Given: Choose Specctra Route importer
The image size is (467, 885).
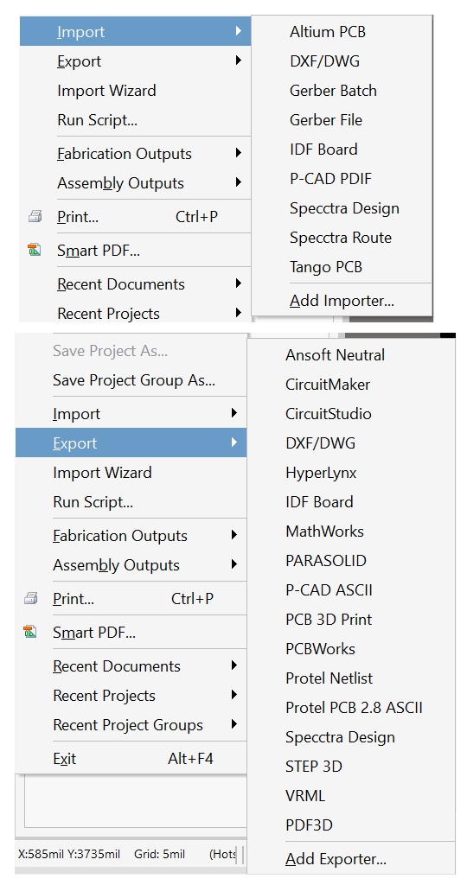Looking at the screenshot, I should (341, 238).
